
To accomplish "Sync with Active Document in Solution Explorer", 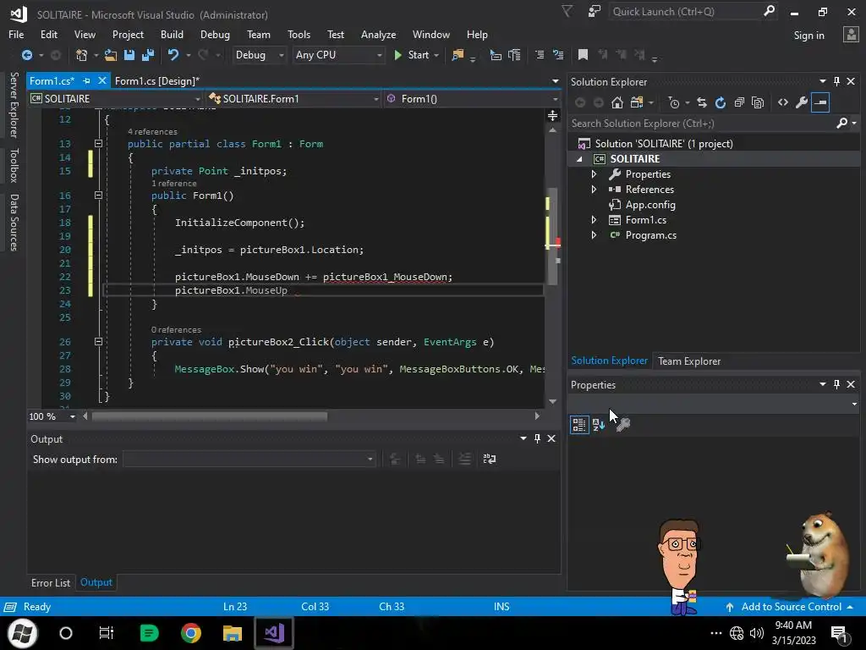I will pyautogui.click(x=701, y=102).
